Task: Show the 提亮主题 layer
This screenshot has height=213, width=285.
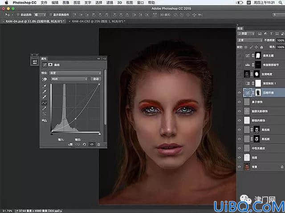Action: pyautogui.click(x=240, y=55)
